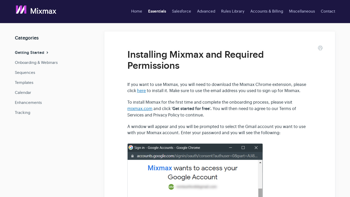Open the Home menu item
This screenshot has width=350, height=197.
[137, 11]
